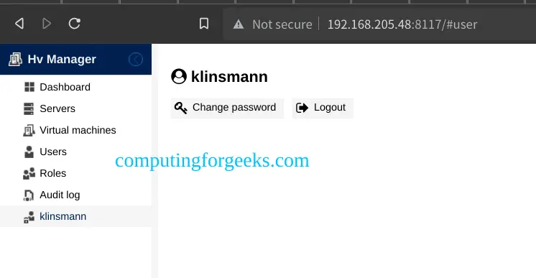Click the Change password button
Viewport: 536px width, 278px height.
(227, 108)
